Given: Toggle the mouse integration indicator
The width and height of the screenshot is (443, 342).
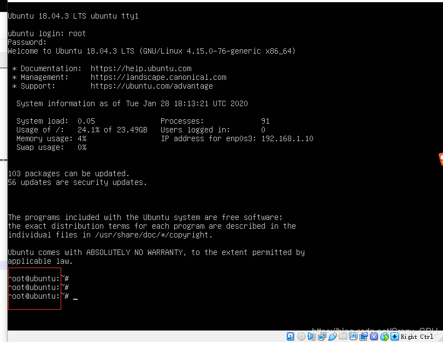Looking at the screenshot, I should [385, 337].
